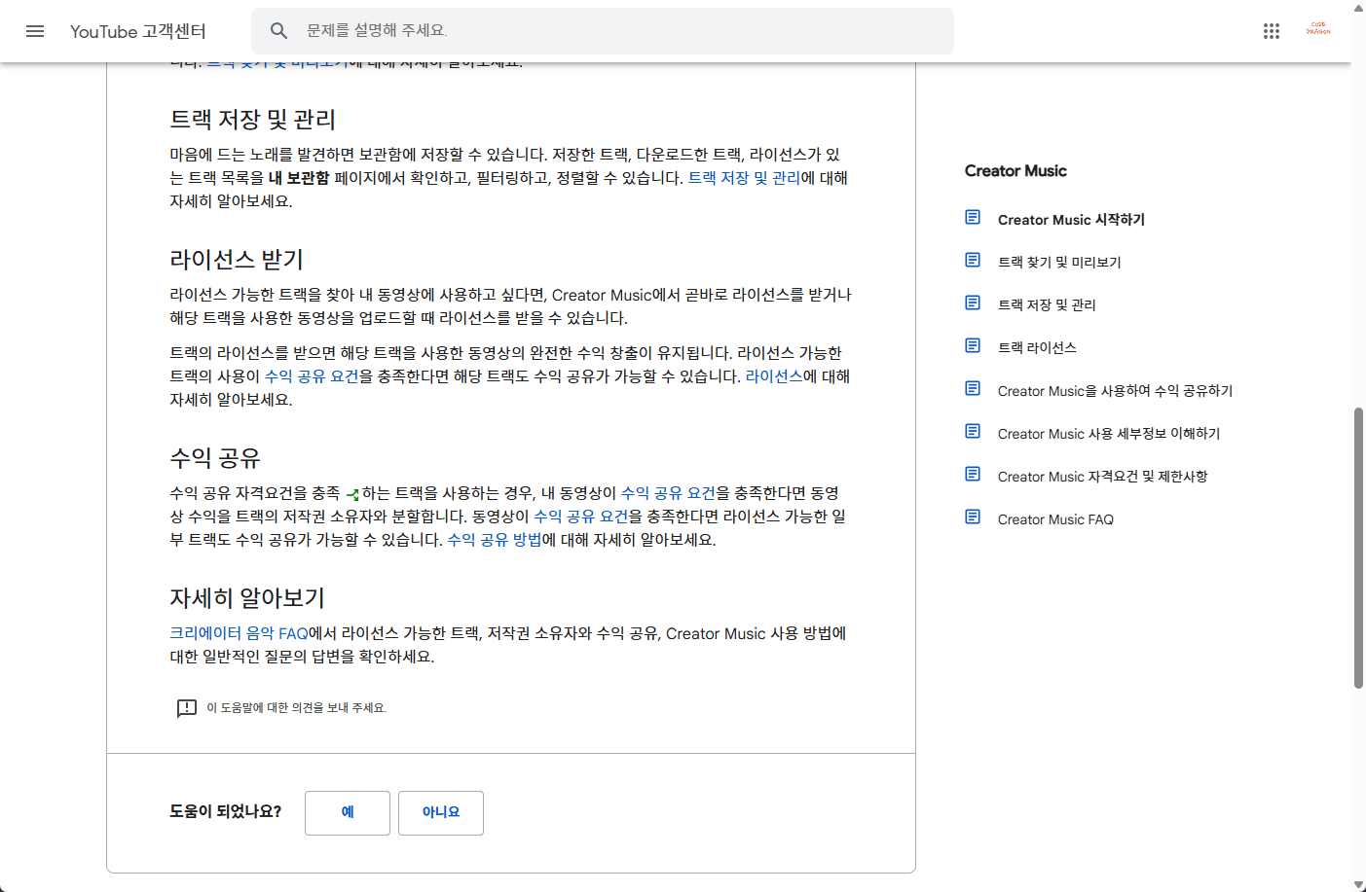This screenshot has width=1366, height=892.
Task: Follow the 라이선스 inline link
Action: (774, 376)
